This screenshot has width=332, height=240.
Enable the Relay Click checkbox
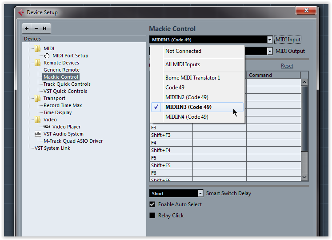click(x=152, y=216)
